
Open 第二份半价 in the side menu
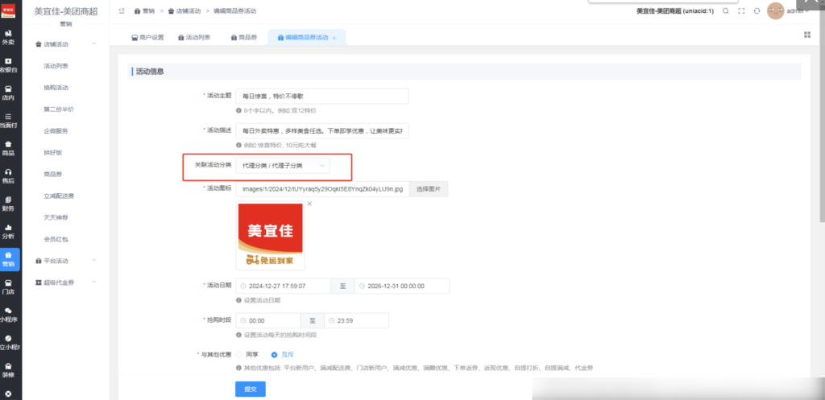point(59,109)
